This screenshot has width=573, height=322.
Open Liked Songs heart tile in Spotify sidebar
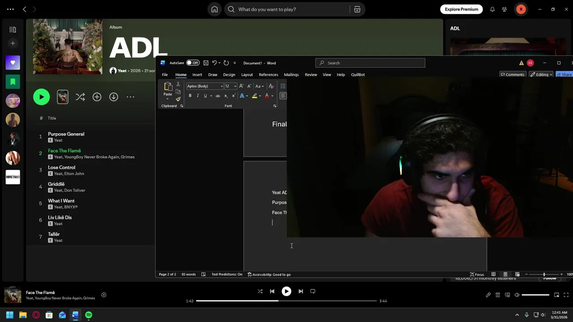(13, 63)
